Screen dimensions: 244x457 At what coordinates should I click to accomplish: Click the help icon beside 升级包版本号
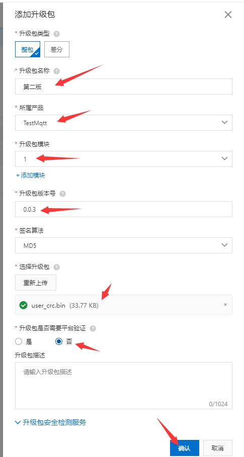tap(63, 194)
